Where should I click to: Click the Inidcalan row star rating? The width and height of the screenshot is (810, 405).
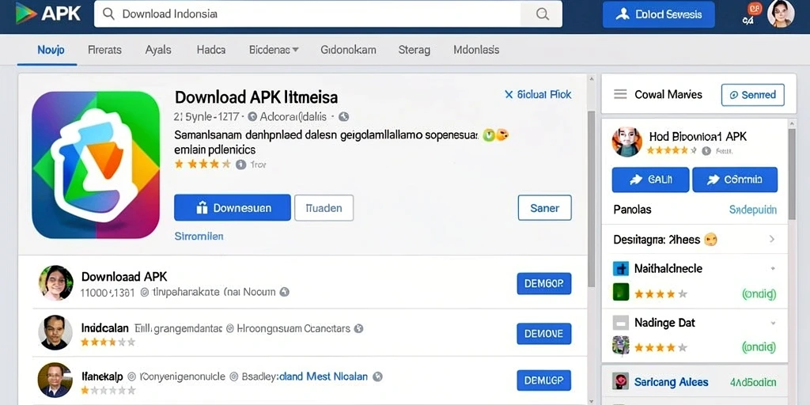(x=108, y=342)
